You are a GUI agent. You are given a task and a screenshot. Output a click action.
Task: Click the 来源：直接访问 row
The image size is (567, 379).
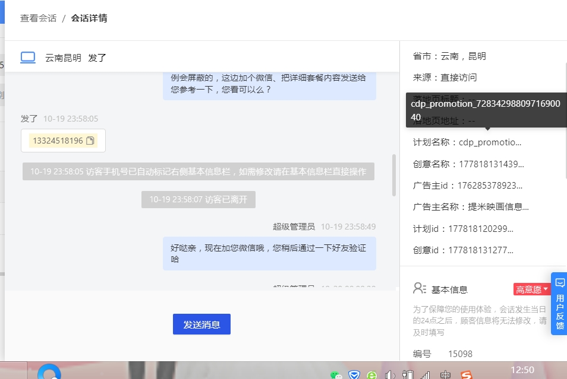[445, 78]
